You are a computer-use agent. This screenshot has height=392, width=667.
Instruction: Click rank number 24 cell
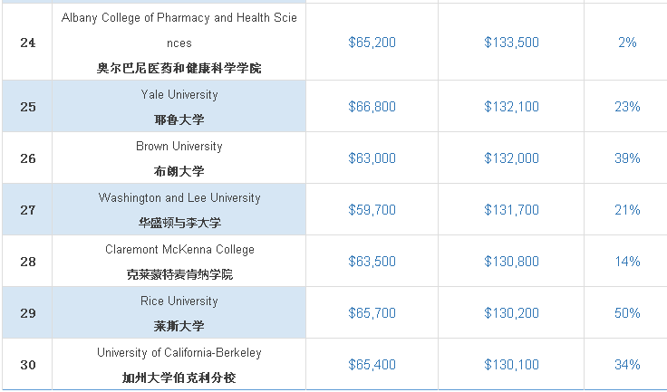(x=28, y=42)
